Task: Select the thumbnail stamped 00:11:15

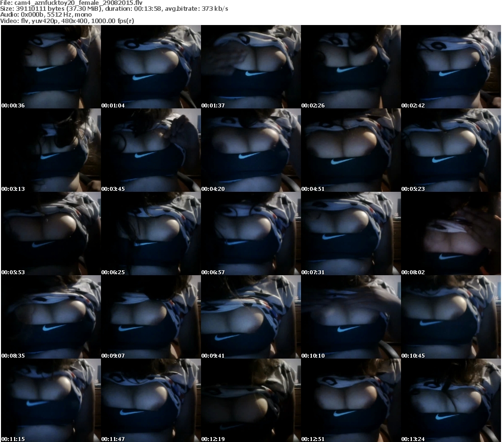Action: 51,400
